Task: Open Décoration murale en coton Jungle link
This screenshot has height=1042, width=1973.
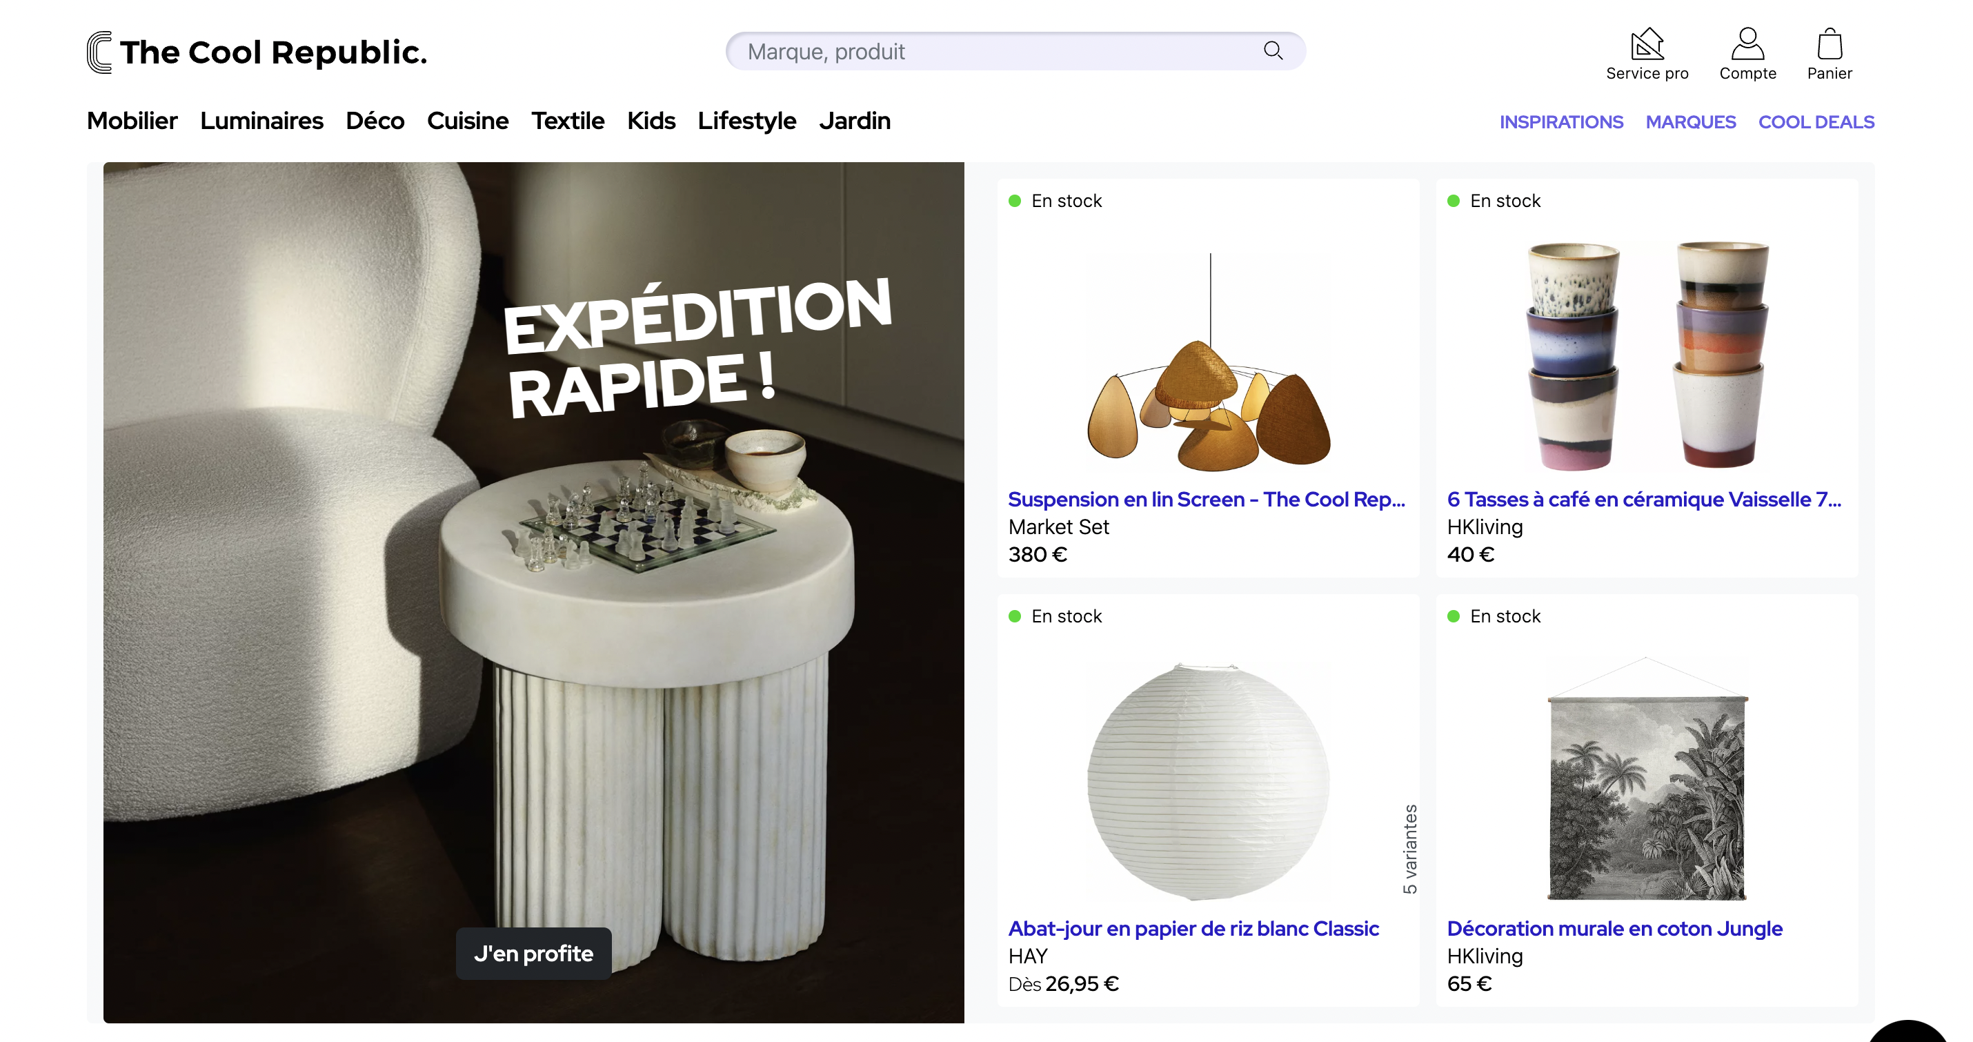Action: tap(1614, 929)
